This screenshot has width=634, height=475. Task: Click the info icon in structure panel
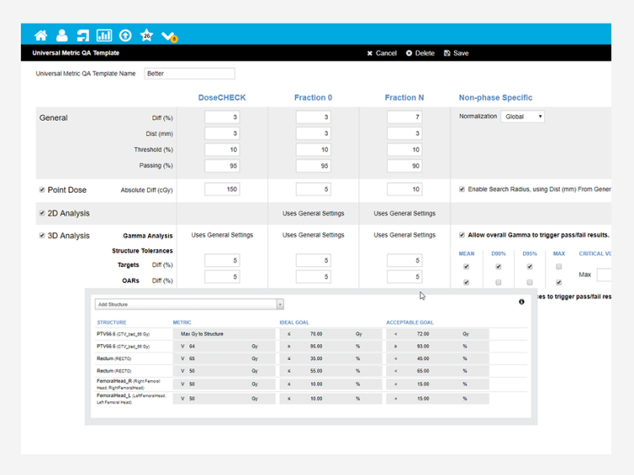(522, 302)
